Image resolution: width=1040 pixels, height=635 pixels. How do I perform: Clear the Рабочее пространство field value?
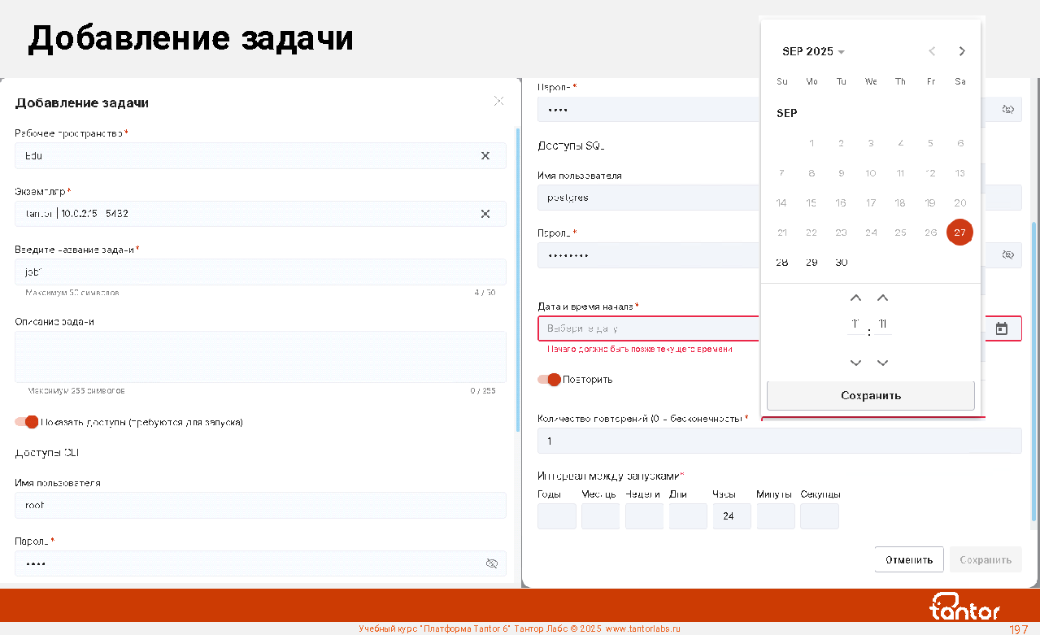(x=485, y=156)
